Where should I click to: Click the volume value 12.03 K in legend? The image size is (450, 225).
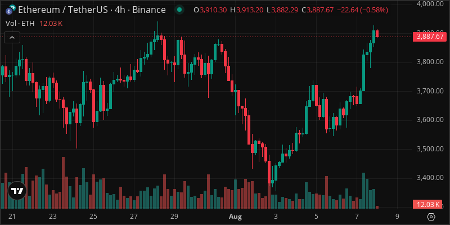[51, 24]
